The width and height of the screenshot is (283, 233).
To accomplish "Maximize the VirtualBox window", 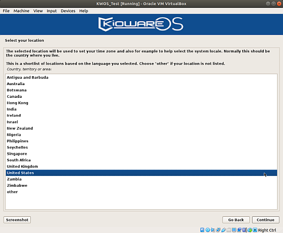I will click(274, 3).
